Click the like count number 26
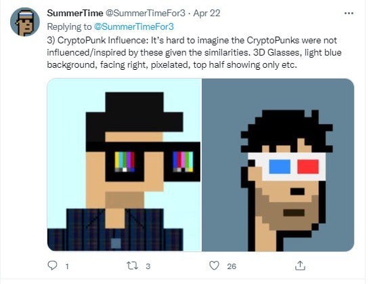The width and height of the screenshot is (375, 284). (x=231, y=266)
